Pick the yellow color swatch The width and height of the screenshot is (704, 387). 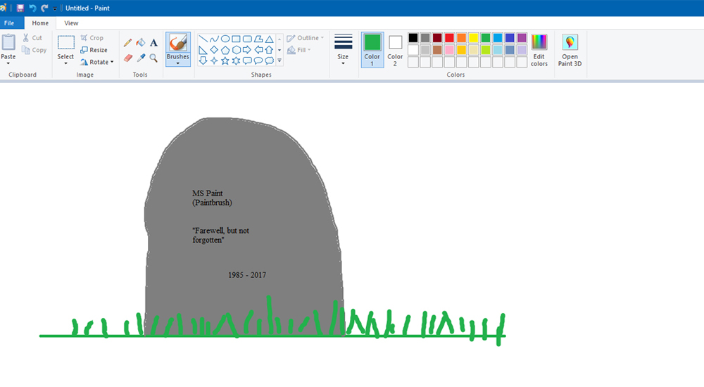point(473,38)
